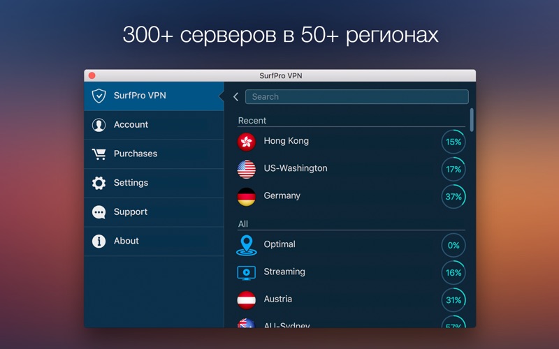Click the Settings gear icon

tap(99, 183)
